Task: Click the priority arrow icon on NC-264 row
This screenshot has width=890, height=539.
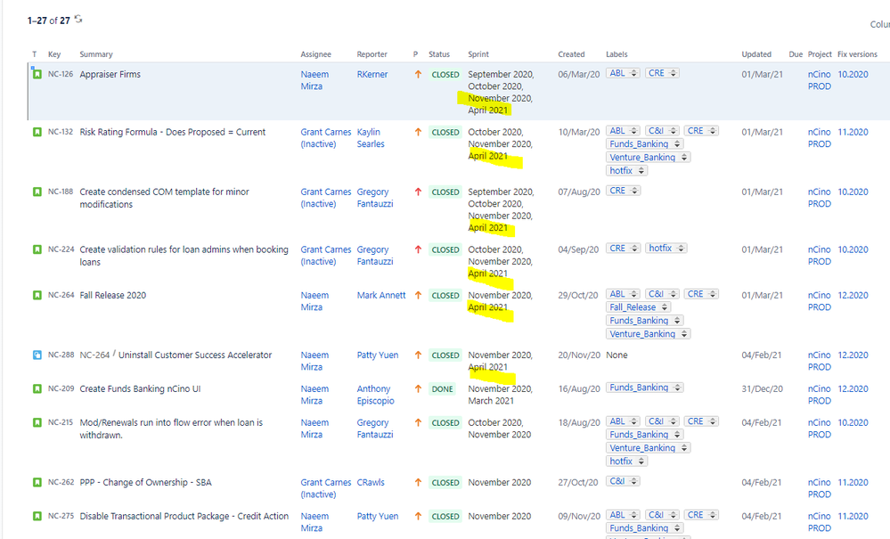Action: click(419, 296)
